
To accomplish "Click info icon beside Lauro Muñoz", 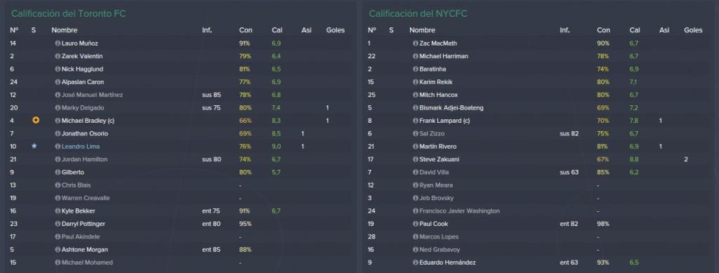I will pos(58,43).
